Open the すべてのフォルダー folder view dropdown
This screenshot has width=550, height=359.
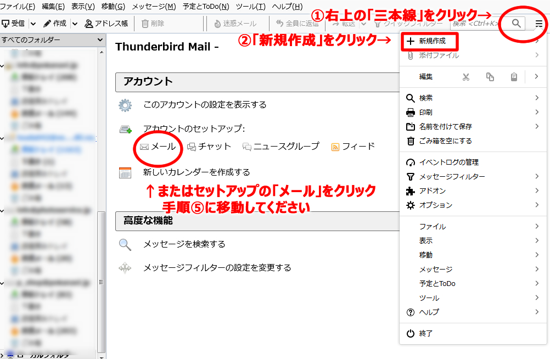click(52, 40)
